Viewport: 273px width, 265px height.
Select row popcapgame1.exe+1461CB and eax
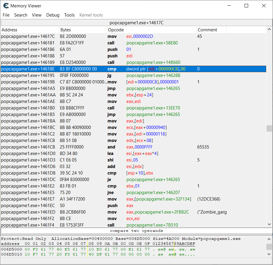click(x=133, y=147)
